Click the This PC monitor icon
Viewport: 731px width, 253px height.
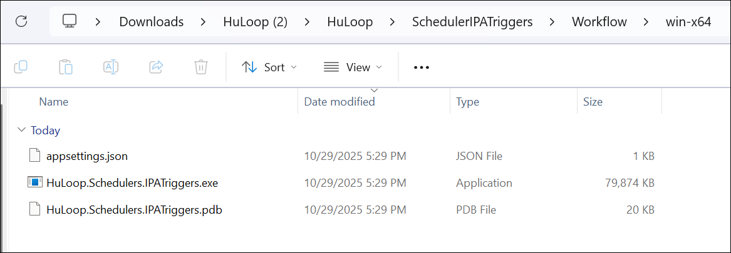70,22
